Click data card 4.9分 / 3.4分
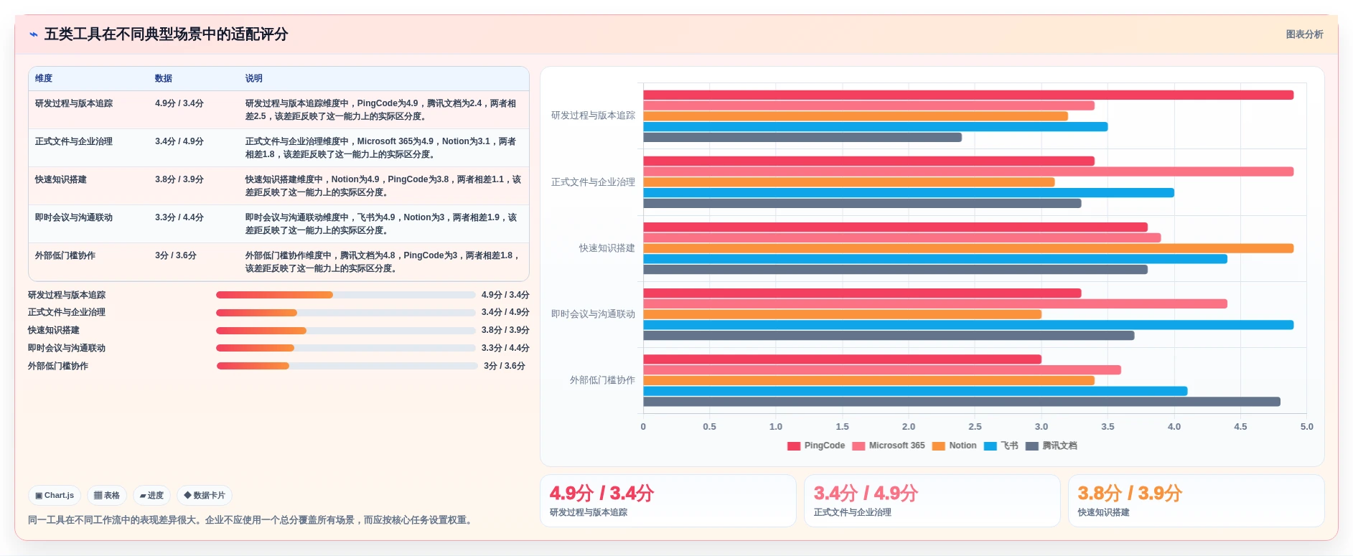Viewport: 1353px width, 556px height. click(x=668, y=501)
